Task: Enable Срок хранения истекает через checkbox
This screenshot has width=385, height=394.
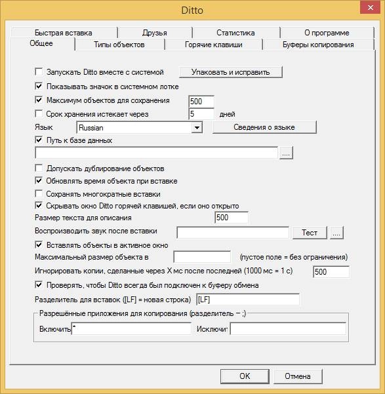Action: [39, 114]
